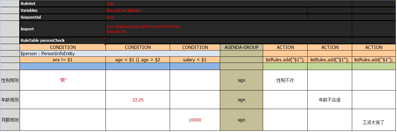397x132 pixels.
Task: Click the 年龄规则 row header
Action: (10, 100)
